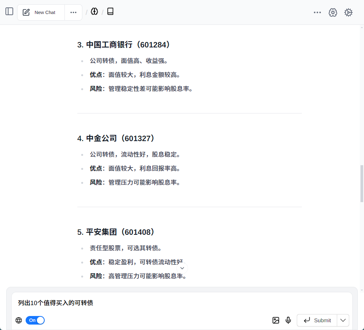Click the line 优点：面值较大，利息回报率高。
Image resolution: width=364 pixels, height=330 pixels.
[135, 168]
